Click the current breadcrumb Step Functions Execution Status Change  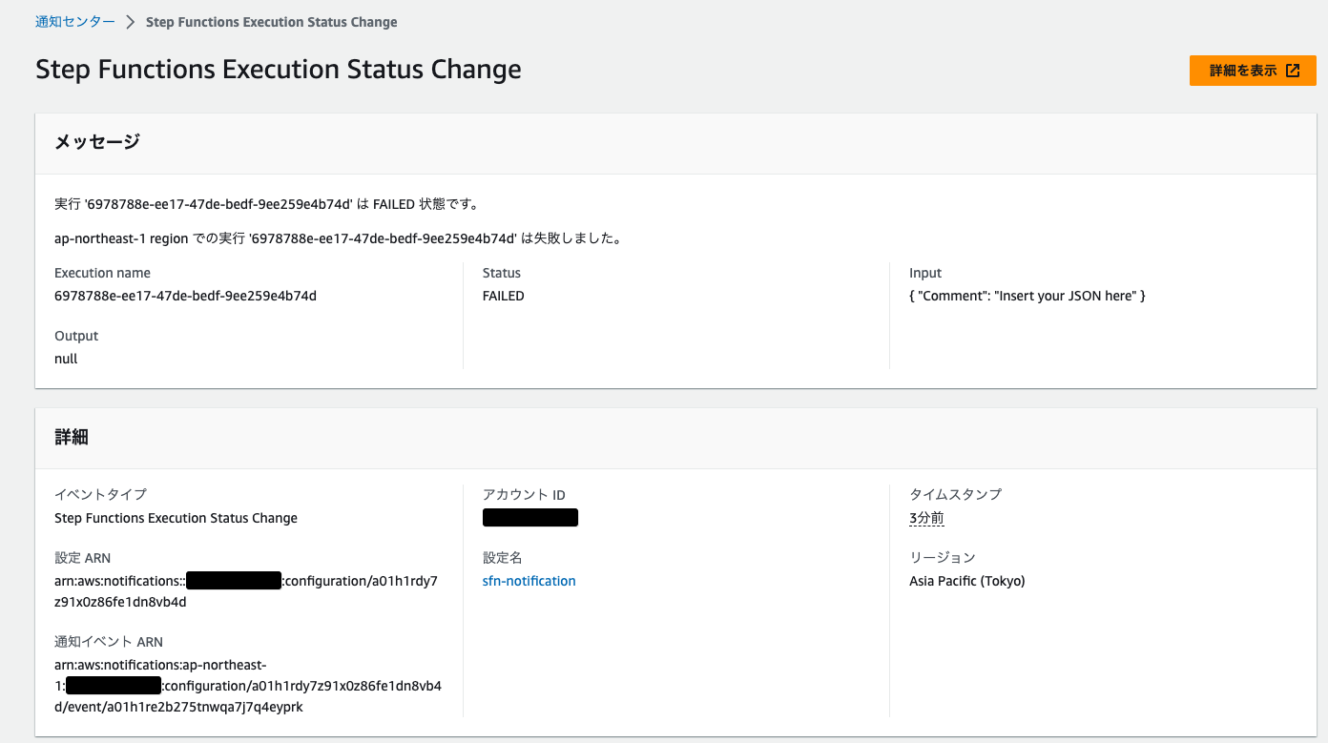pos(271,21)
